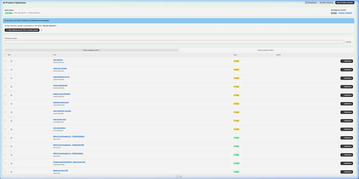The height and width of the screenshot is (179, 359).
Task: Click image placeholder icon for dyson staubsauger
Action: click(x=11, y=87)
